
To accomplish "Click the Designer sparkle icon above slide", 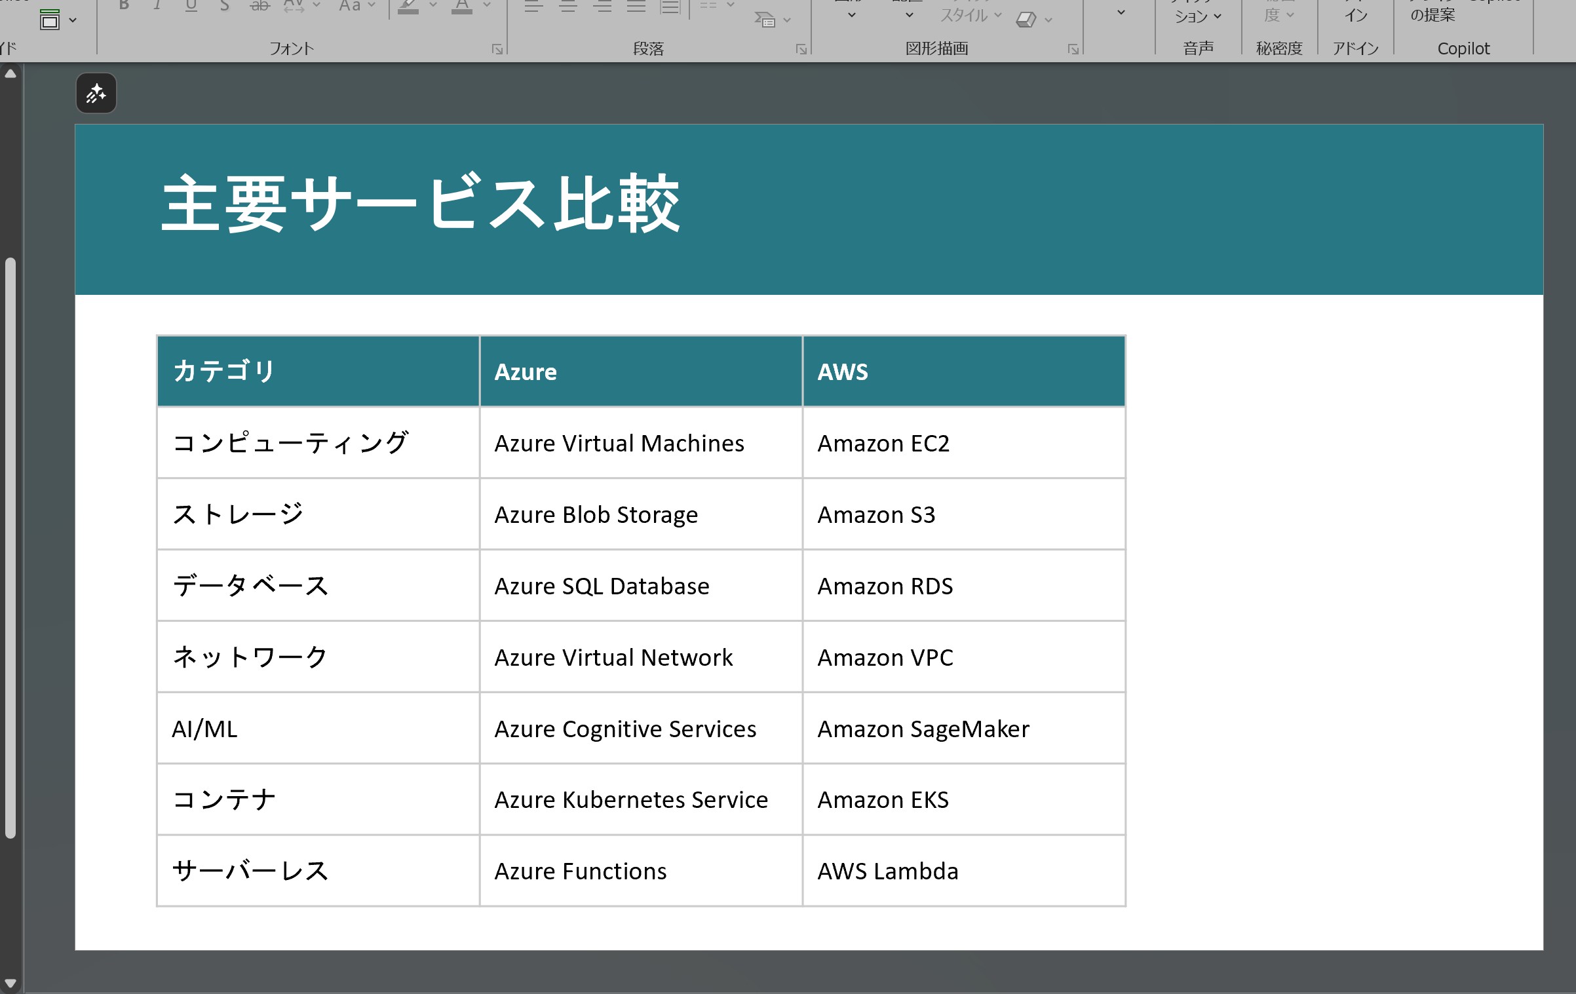I will (x=96, y=94).
